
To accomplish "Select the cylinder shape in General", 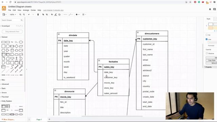I will click(12, 50).
